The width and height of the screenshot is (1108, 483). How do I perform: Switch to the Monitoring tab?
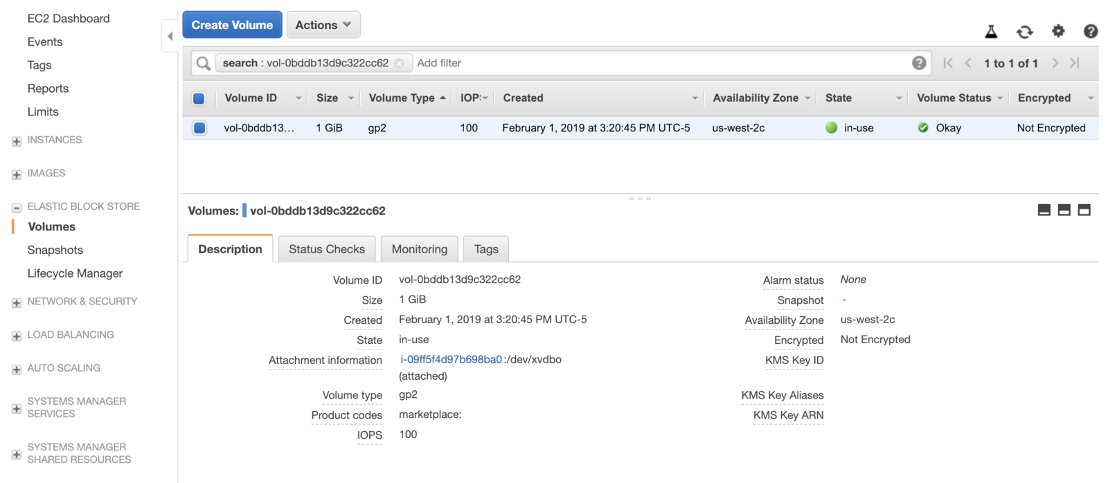coord(420,249)
